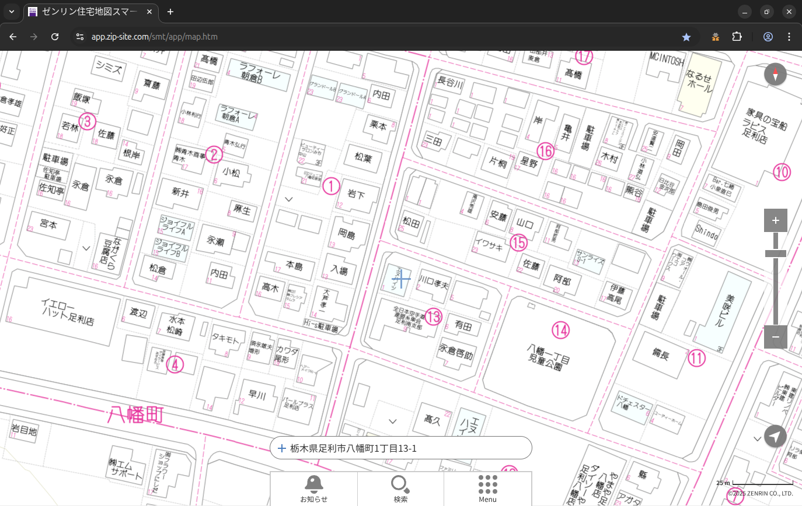Click 本島 building label

294,266
